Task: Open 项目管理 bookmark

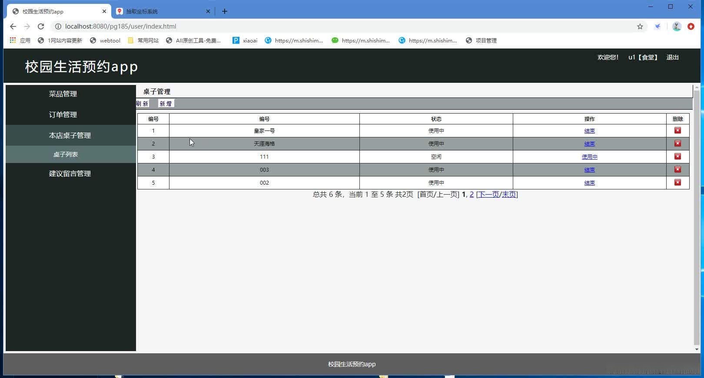Action: click(481, 40)
